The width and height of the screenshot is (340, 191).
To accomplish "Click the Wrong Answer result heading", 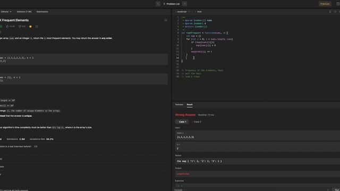I will [185, 115].
